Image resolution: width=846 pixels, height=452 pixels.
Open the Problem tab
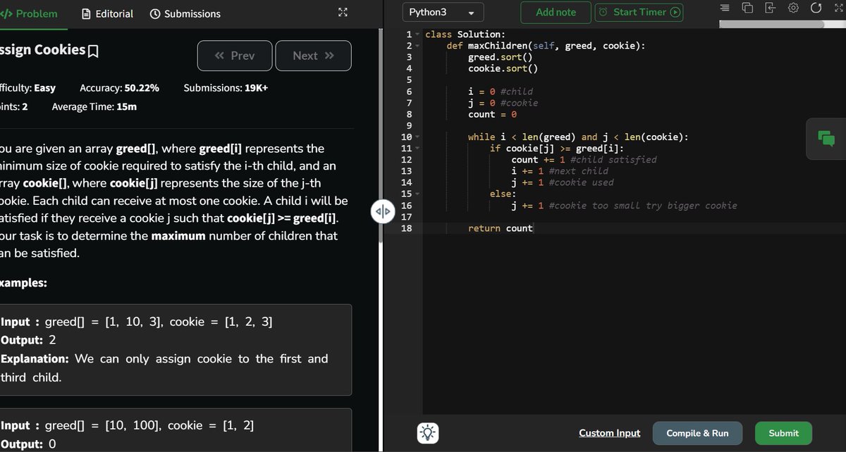(x=30, y=13)
